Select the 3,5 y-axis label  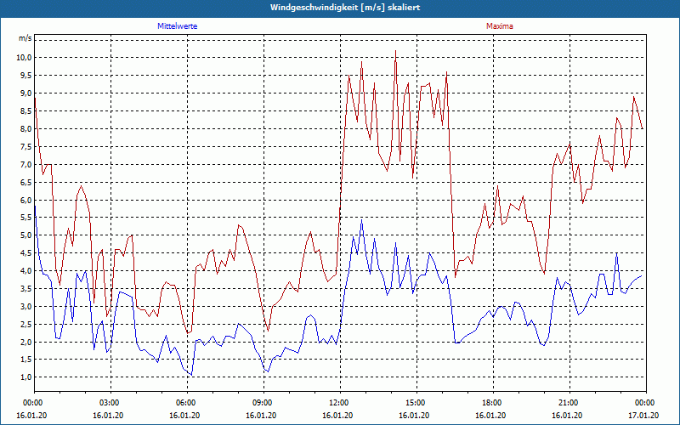[26, 288]
